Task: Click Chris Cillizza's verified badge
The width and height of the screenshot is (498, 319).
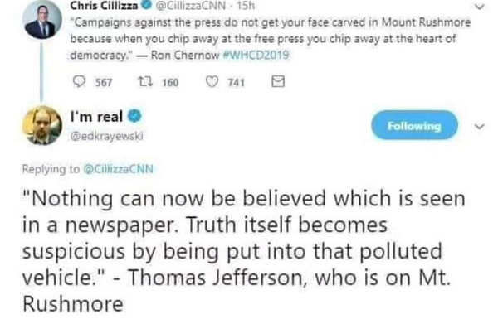Action: 148,5
